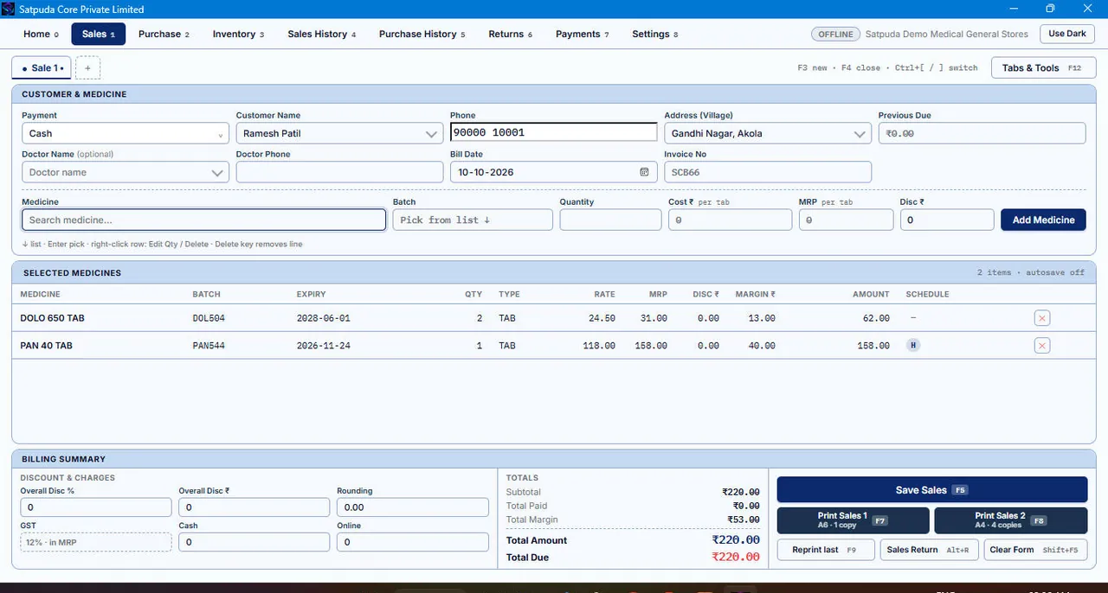The width and height of the screenshot is (1108, 593).
Task: Click the Satpuda app logo icon
Action: 8,9
